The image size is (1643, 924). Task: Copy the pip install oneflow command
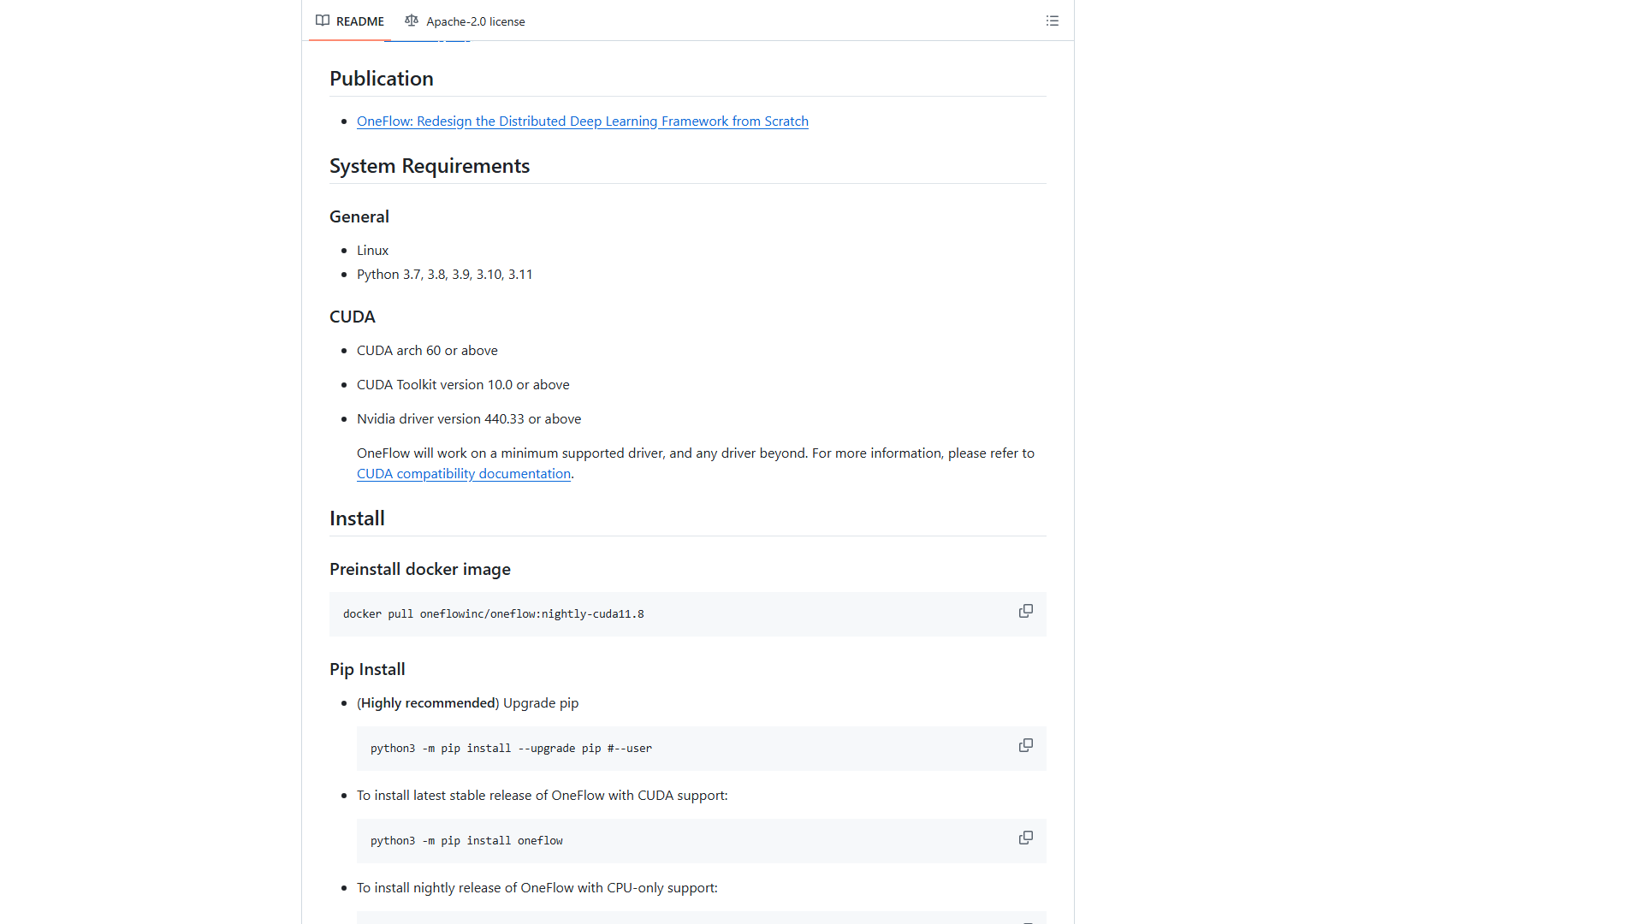click(x=1025, y=838)
